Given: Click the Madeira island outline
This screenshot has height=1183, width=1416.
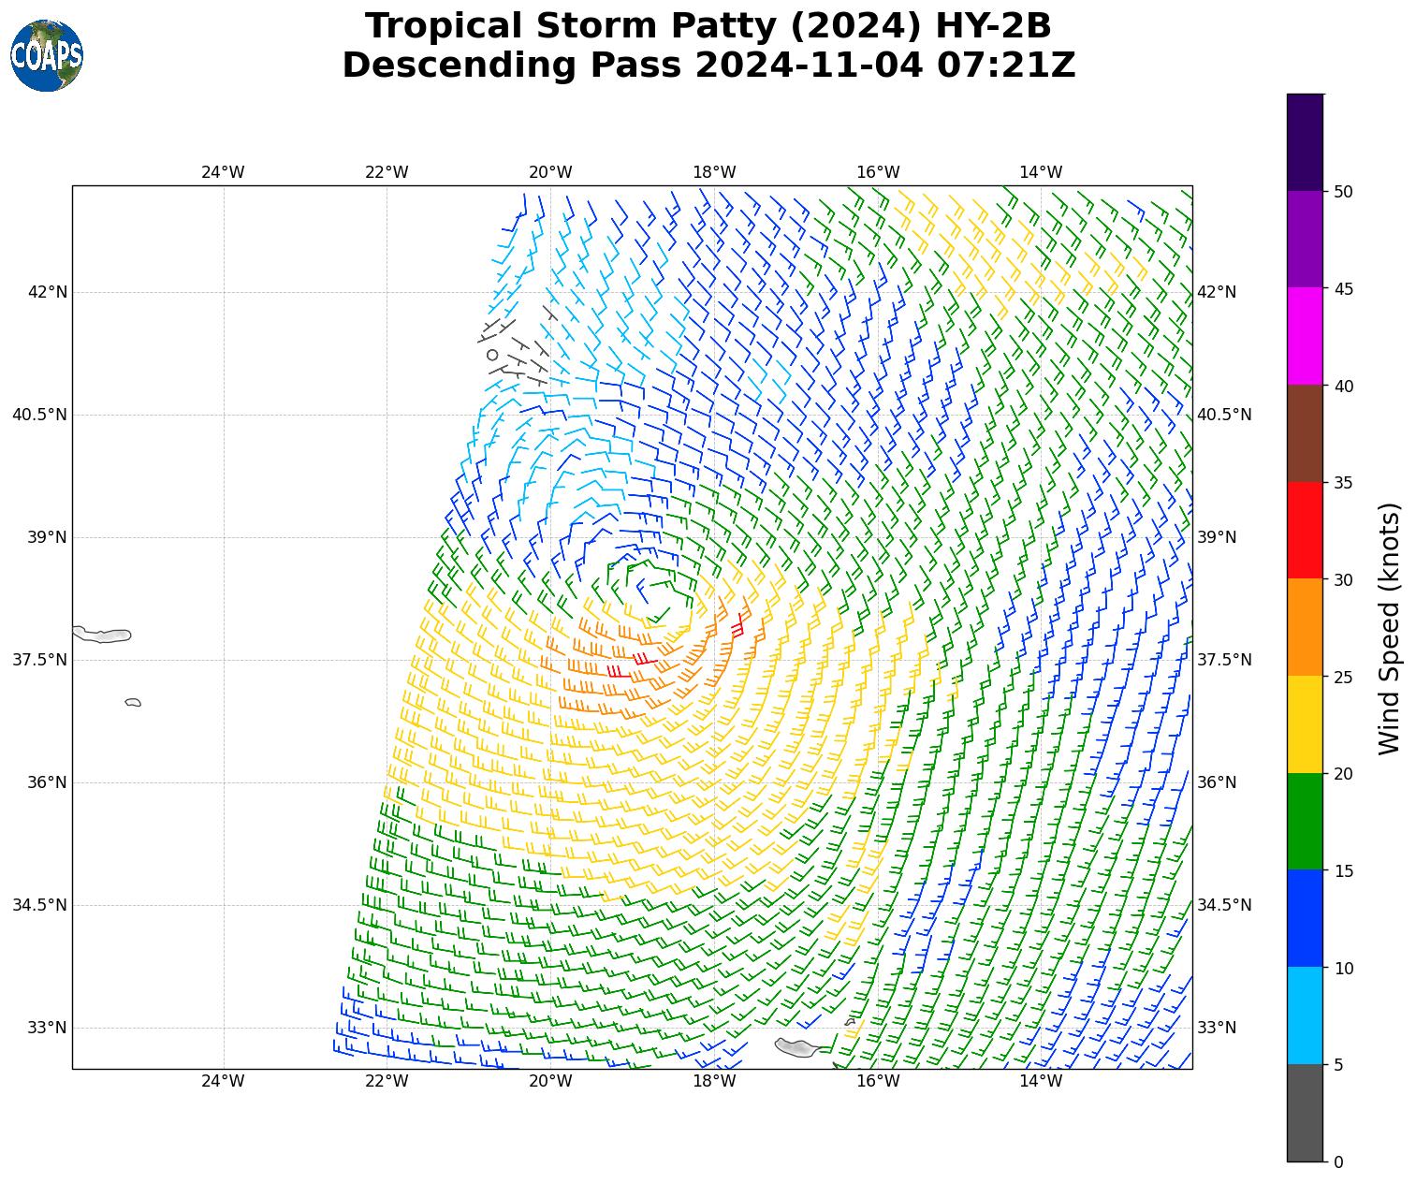Looking at the screenshot, I should tap(797, 1047).
